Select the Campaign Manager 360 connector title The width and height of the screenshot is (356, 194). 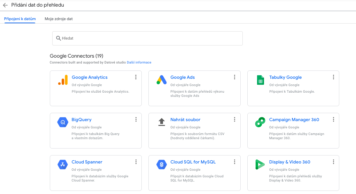click(x=294, y=120)
